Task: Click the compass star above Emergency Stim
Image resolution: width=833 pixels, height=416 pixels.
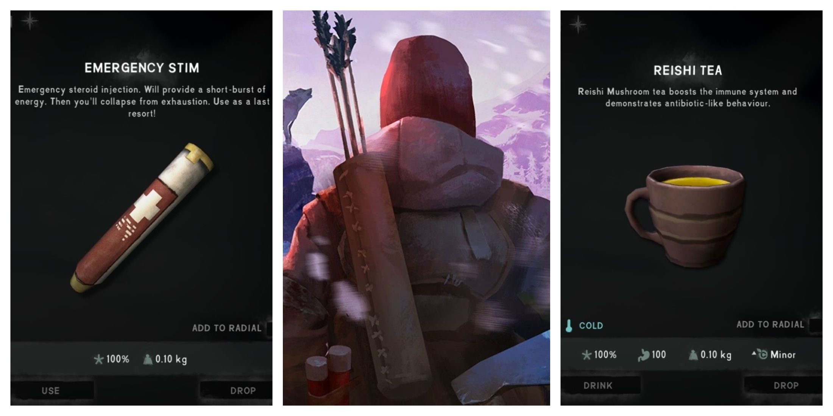Action: [x=30, y=20]
